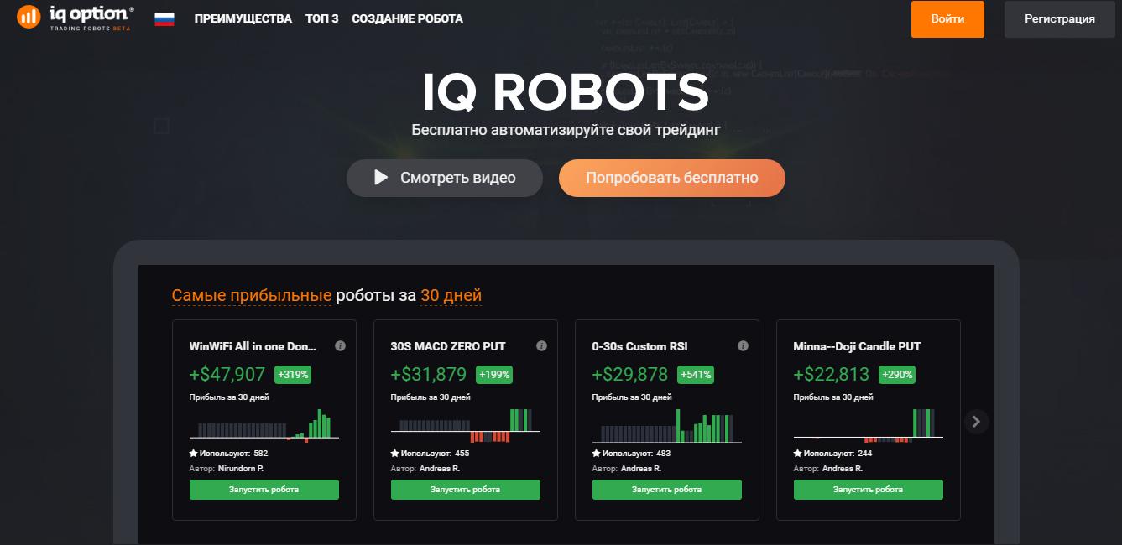The width and height of the screenshot is (1122, 545).
Task: Click the Попробовать бесплатно button
Action: pyautogui.click(x=672, y=178)
